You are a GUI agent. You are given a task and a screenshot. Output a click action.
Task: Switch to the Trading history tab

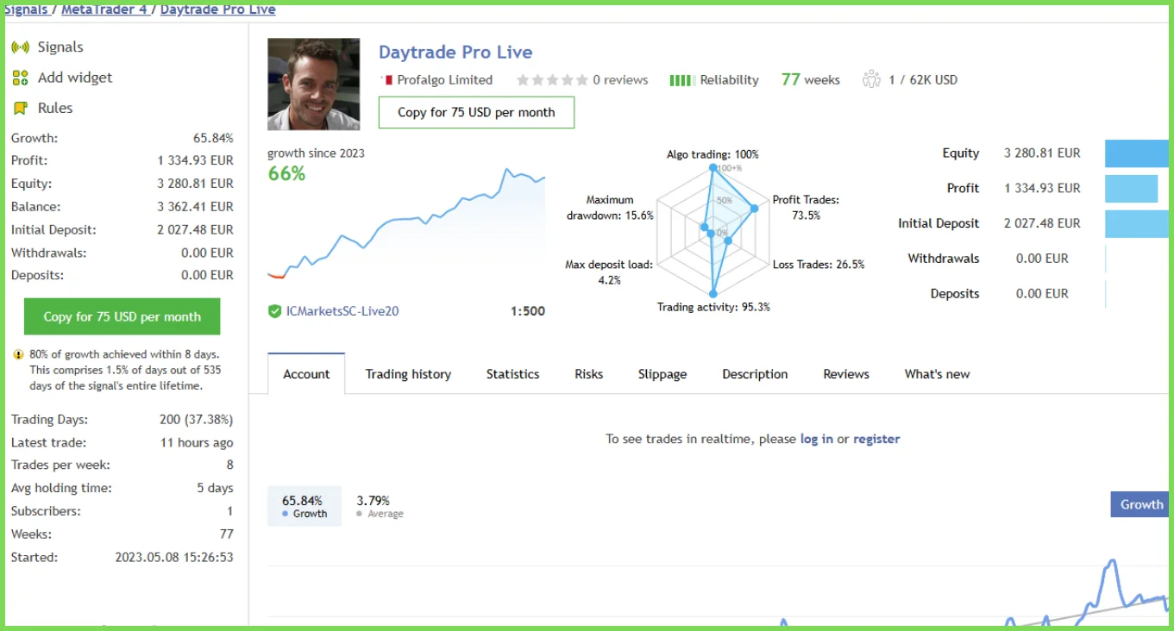click(408, 374)
